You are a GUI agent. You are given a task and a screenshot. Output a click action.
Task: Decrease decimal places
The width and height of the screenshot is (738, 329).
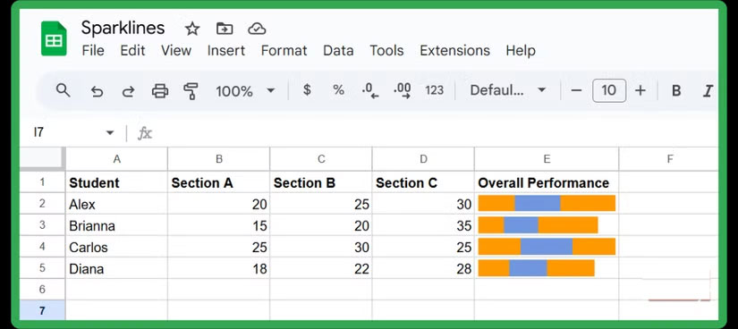(370, 90)
